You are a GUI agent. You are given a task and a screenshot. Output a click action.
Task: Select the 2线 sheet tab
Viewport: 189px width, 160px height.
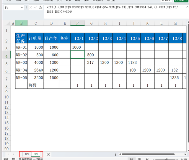pyautogui.click(x=36, y=154)
